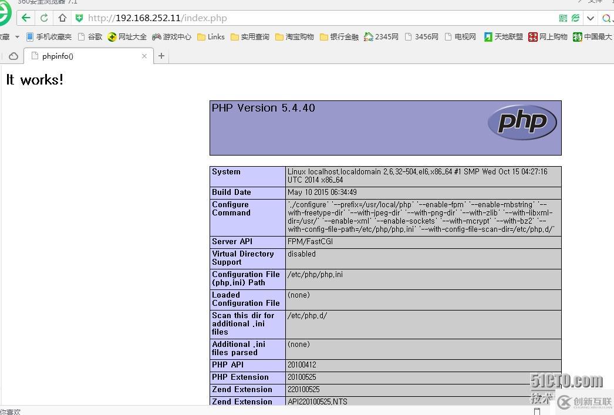Click the It works! heading

click(35, 80)
